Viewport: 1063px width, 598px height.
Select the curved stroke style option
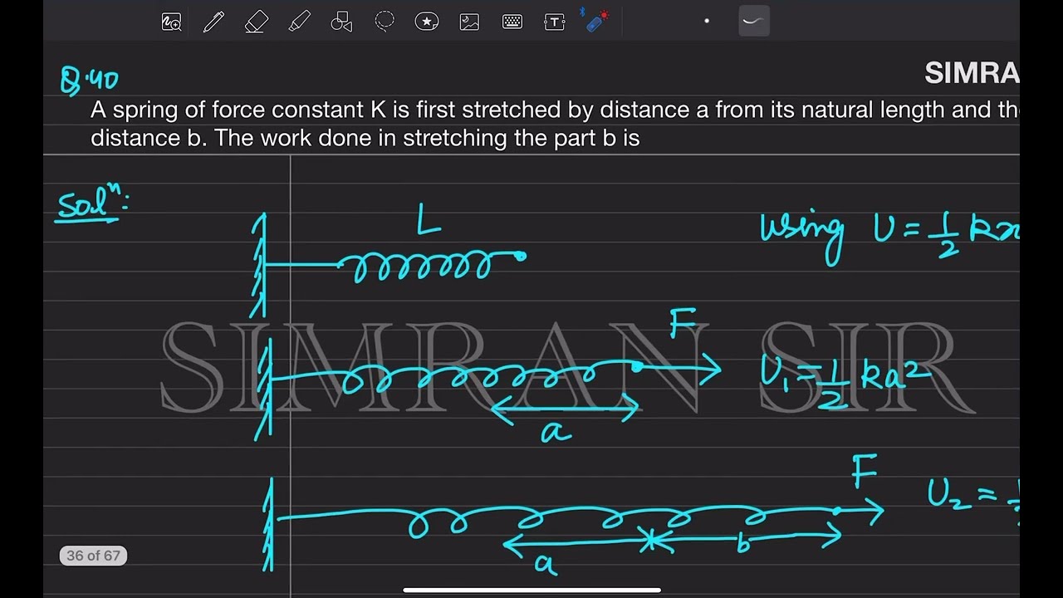tap(754, 22)
